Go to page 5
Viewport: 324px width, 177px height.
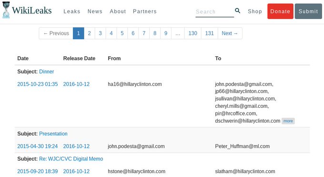pos(122,33)
